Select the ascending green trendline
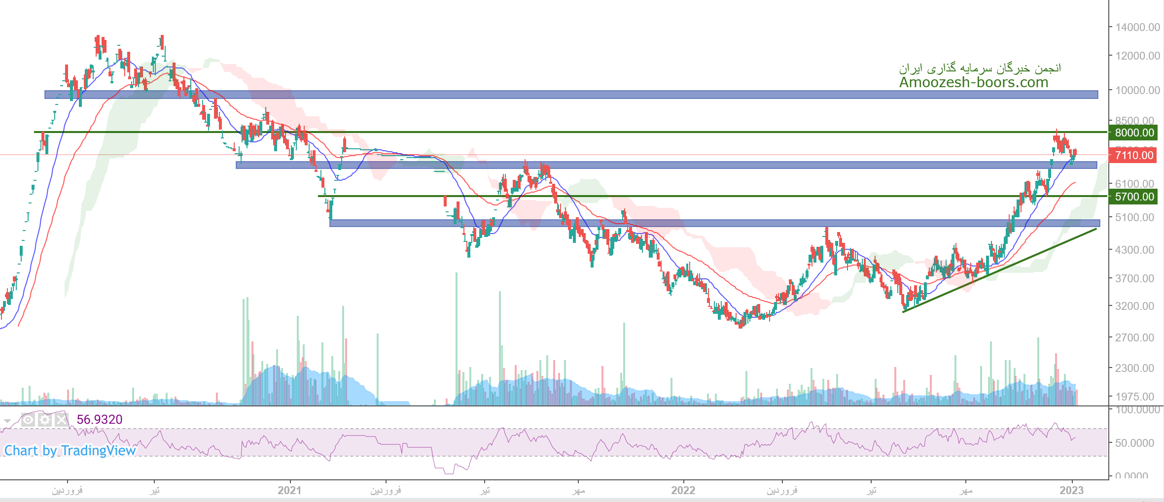This screenshot has height=502, width=1164. click(x=1001, y=270)
